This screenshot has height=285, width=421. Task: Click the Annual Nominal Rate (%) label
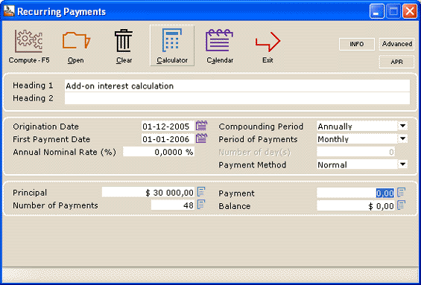coord(64,152)
